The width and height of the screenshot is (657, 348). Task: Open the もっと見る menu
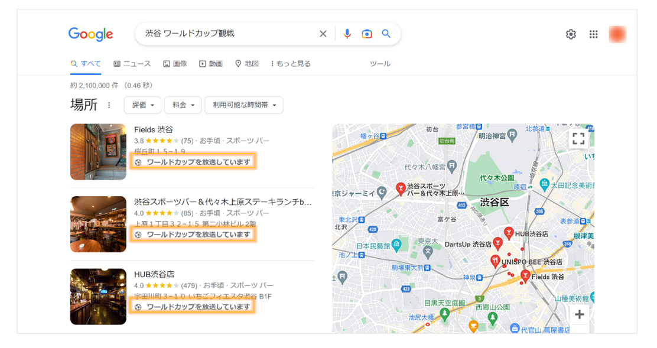tap(291, 64)
